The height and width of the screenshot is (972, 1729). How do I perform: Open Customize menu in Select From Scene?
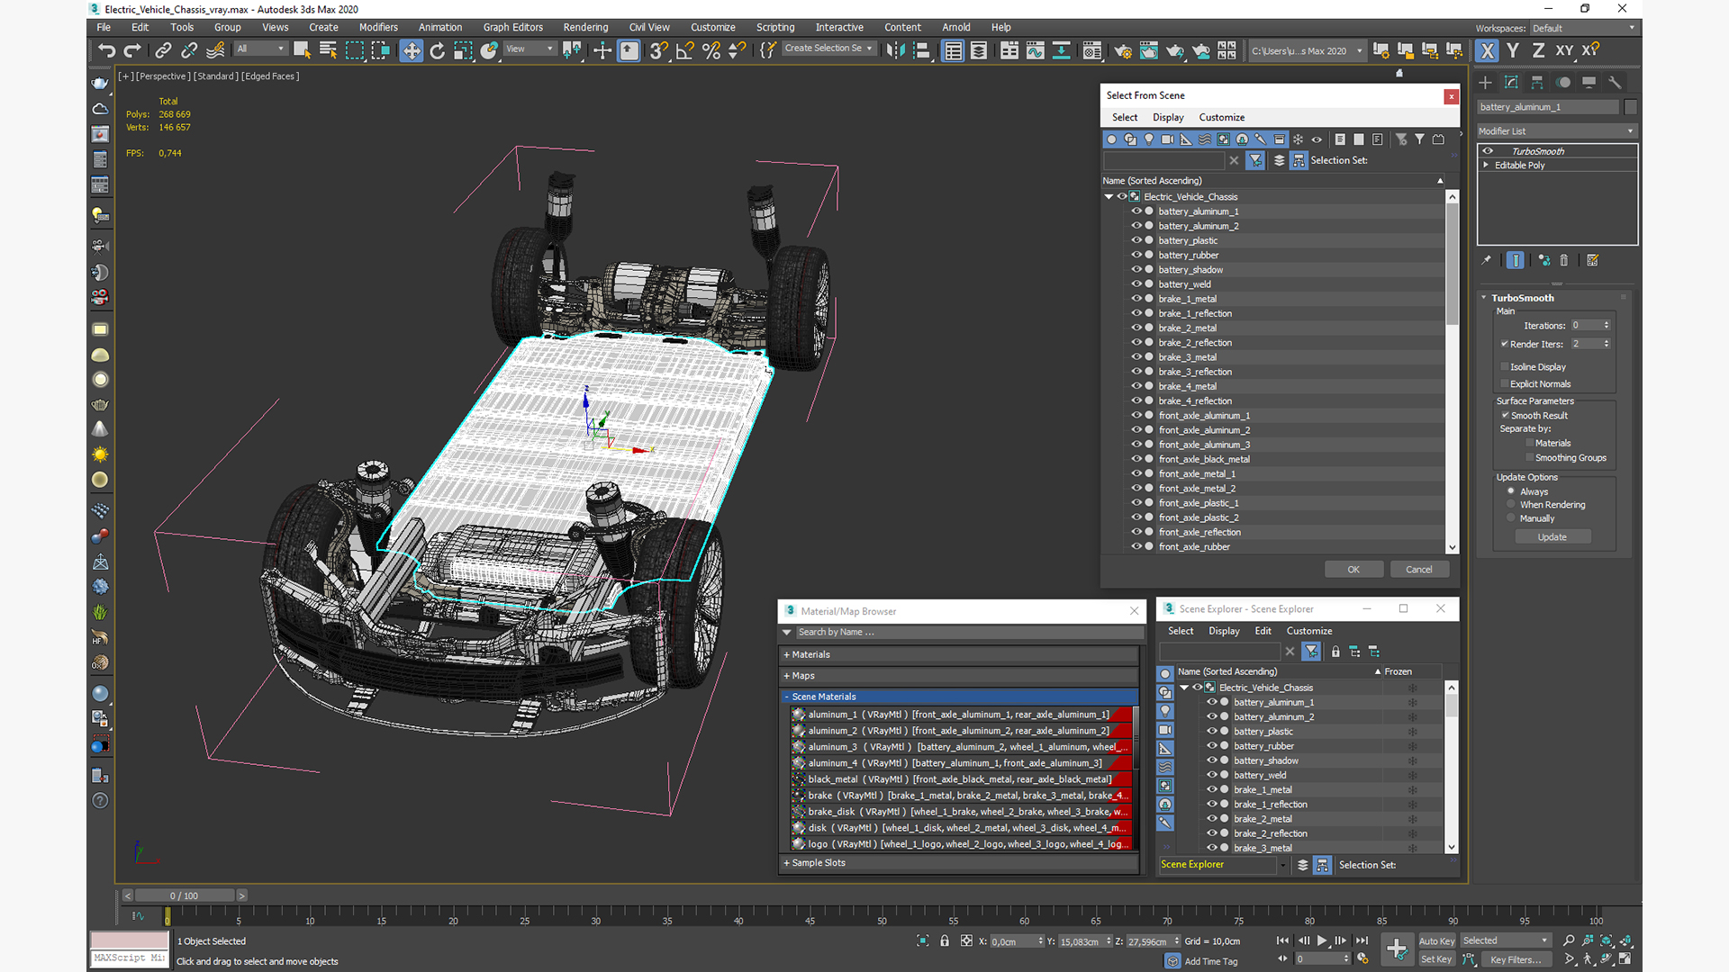(x=1222, y=117)
